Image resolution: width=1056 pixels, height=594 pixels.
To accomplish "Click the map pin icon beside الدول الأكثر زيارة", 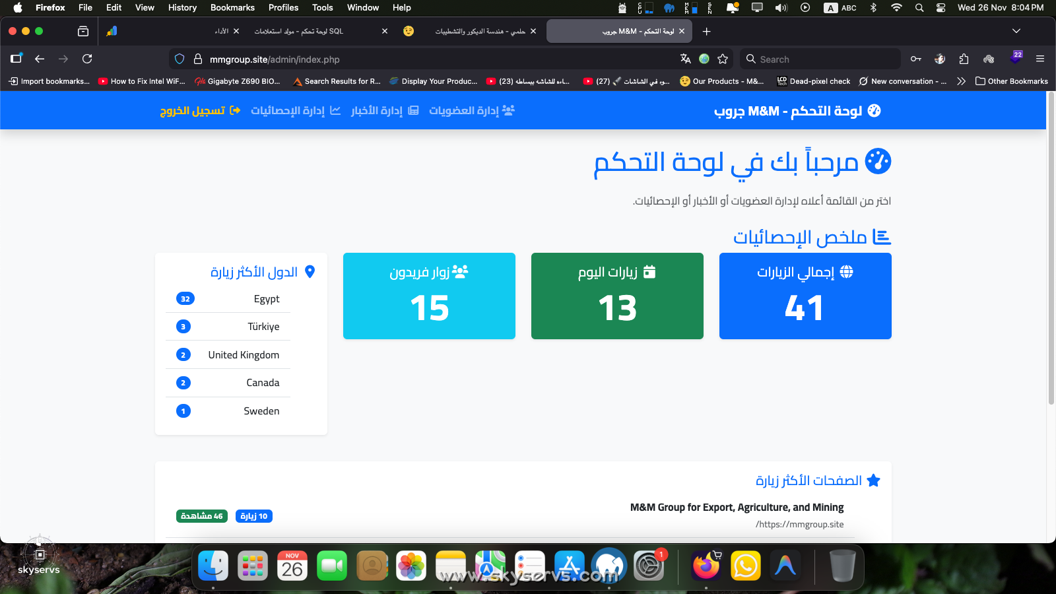I will [311, 271].
